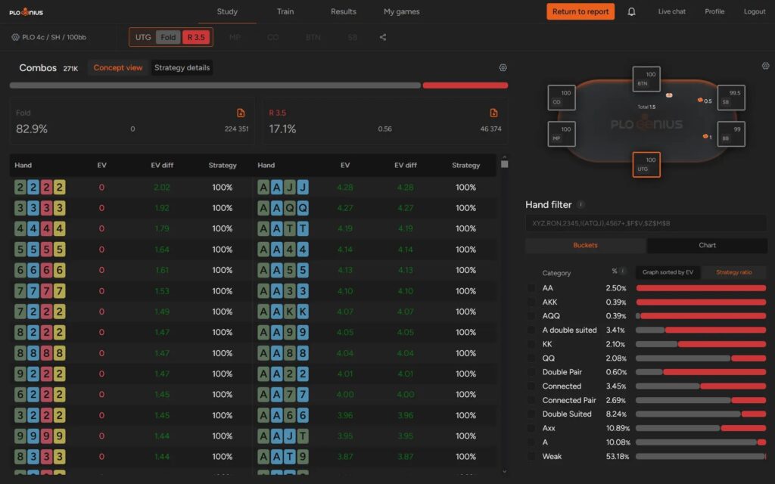The width and height of the screenshot is (775, 484).
Task: Click the PLOGenius logo
Action: click(26, 11)
